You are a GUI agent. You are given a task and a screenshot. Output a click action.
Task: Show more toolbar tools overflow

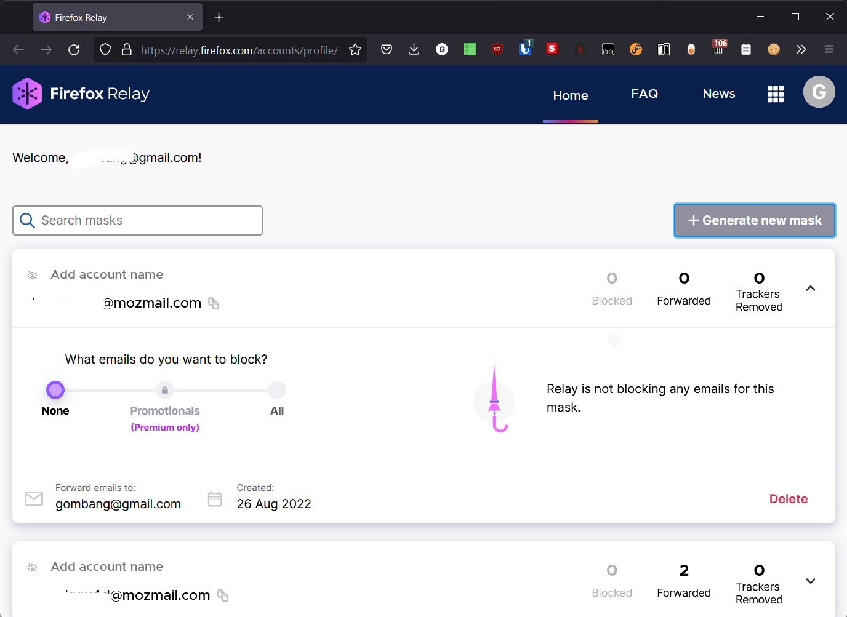[x=801, y=49]
